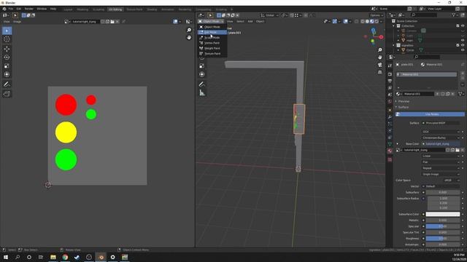The height and width of the screenshot is (262, 467).
Task: Expand the Preview panel
Action: (x=404, y=101)
